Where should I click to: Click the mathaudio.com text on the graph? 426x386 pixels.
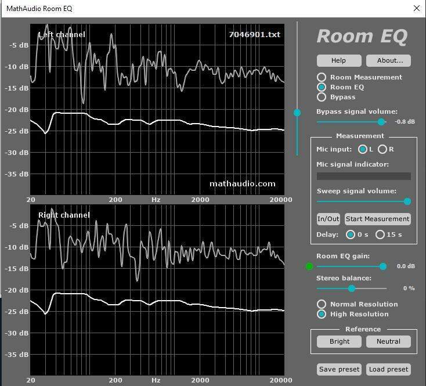pos(243,184)
